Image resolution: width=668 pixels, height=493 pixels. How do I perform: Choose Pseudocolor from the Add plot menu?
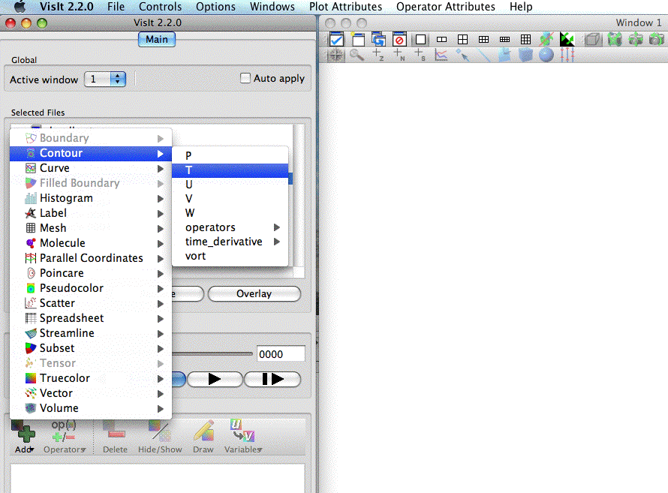pyautogui.click(x=71, y=288)
